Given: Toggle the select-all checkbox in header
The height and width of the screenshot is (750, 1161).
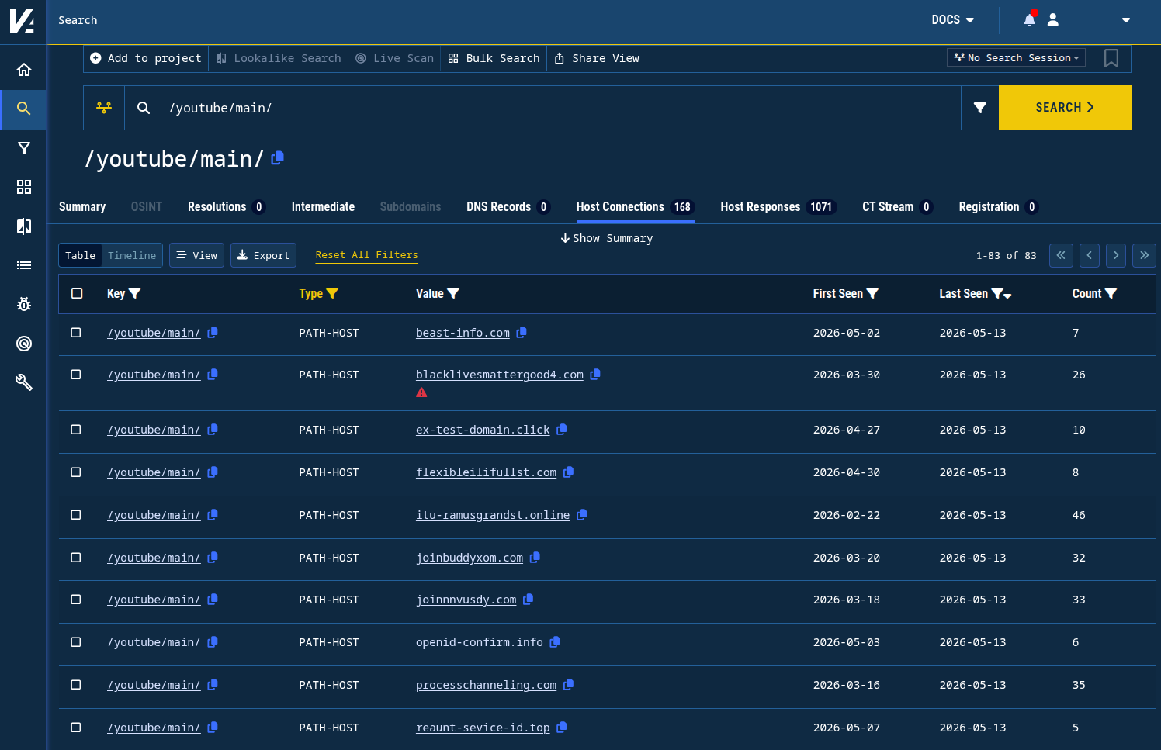Looking at the screenshot, I should pyautogui.click(x=77, y=293).
